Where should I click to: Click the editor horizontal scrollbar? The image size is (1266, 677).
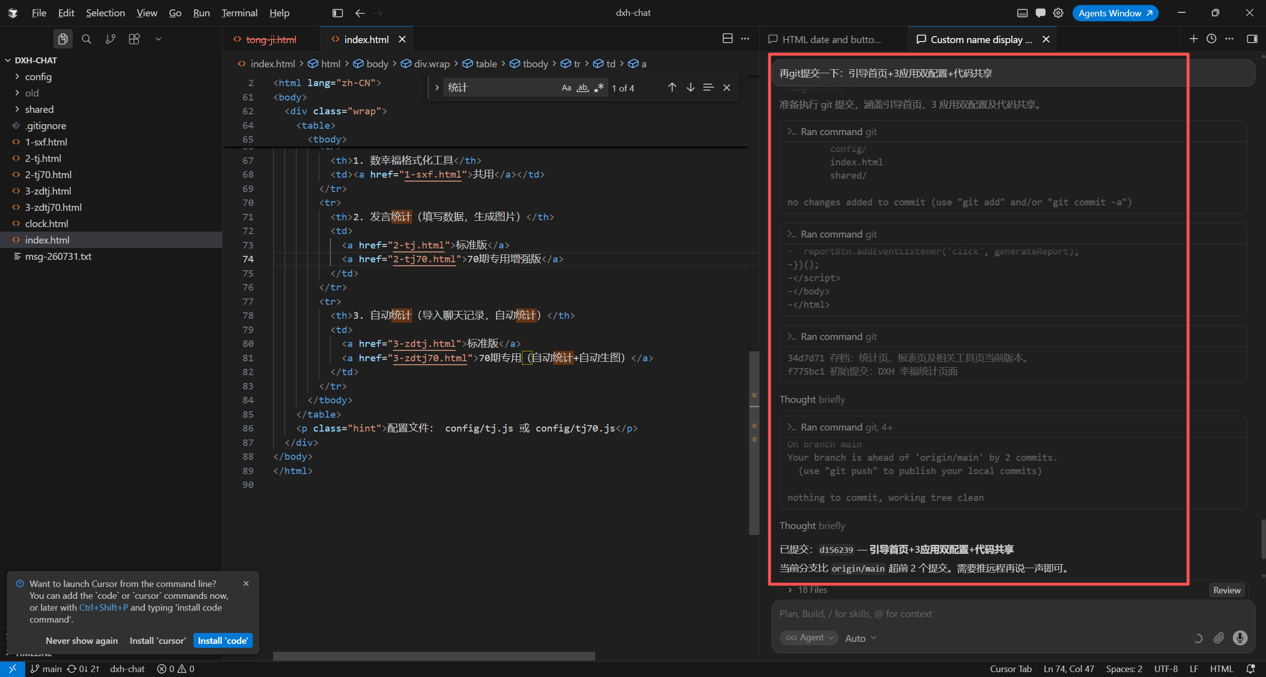coord(434,656)
